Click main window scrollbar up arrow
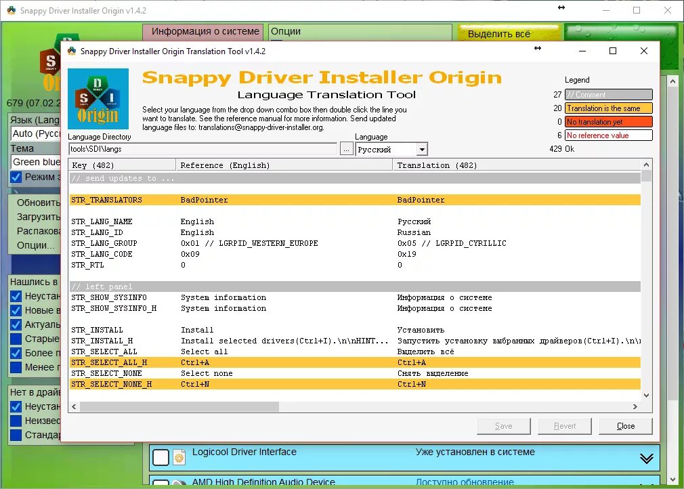Image resolution: width=684 pixels, height=489 pixels. click(672, 81)
